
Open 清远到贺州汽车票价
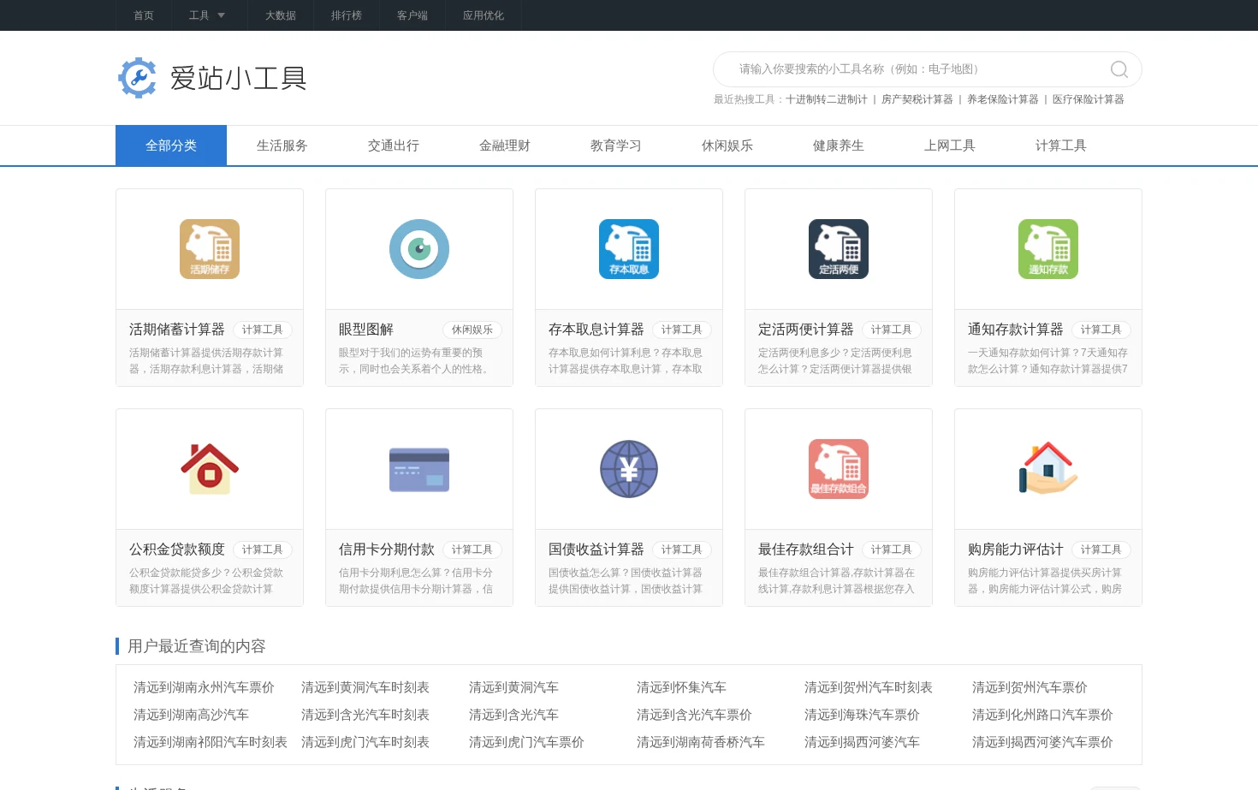click(1030, 687)
